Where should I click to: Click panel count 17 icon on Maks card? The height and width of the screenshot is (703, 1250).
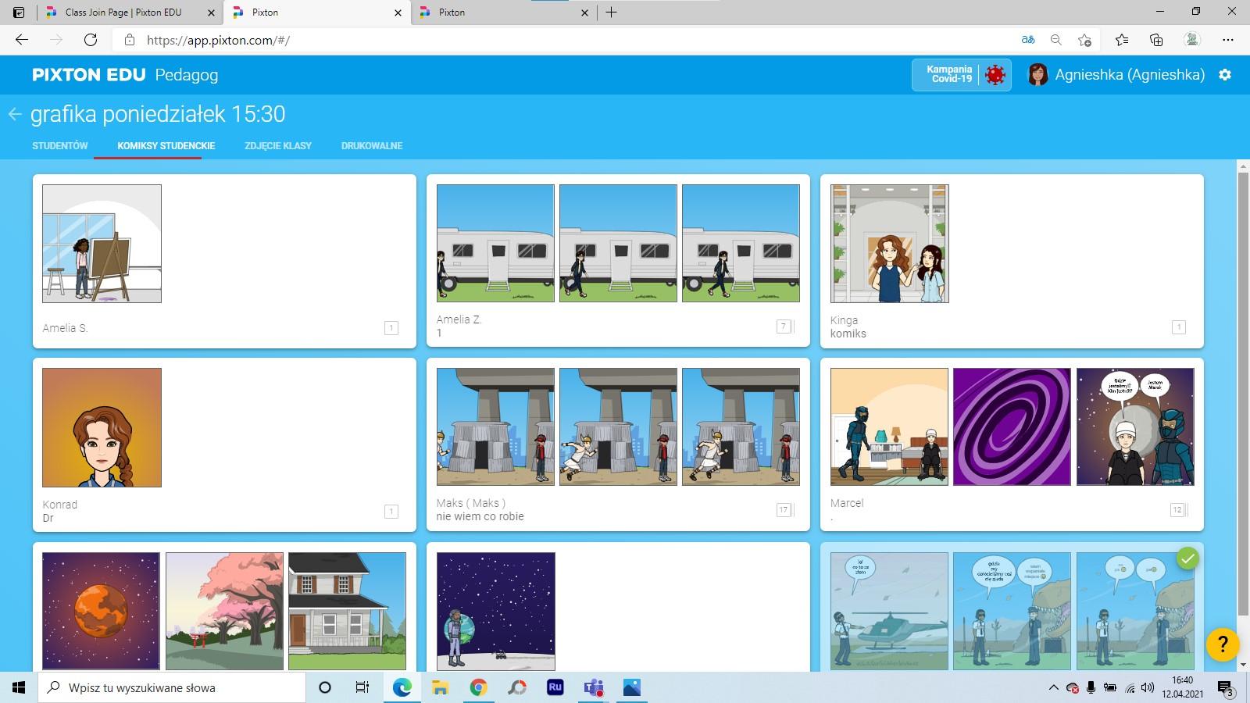pos(784,510)
